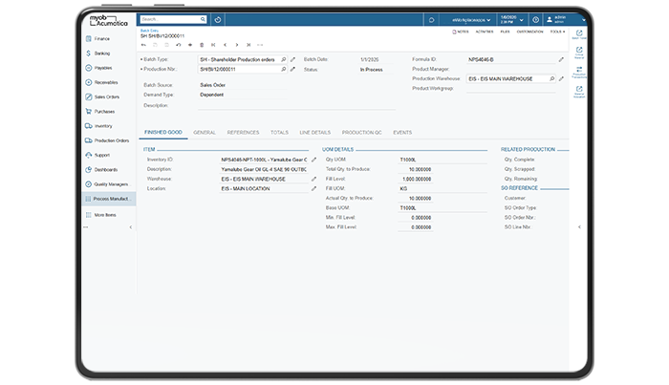669x385 pixels.
Task: Open Batch Ticket side panel icon
Action: tap(579, 34)
